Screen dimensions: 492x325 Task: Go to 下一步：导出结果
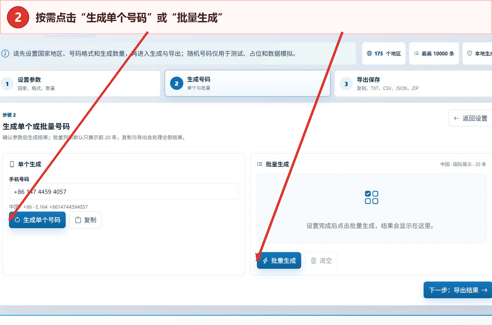click(458, 290)
